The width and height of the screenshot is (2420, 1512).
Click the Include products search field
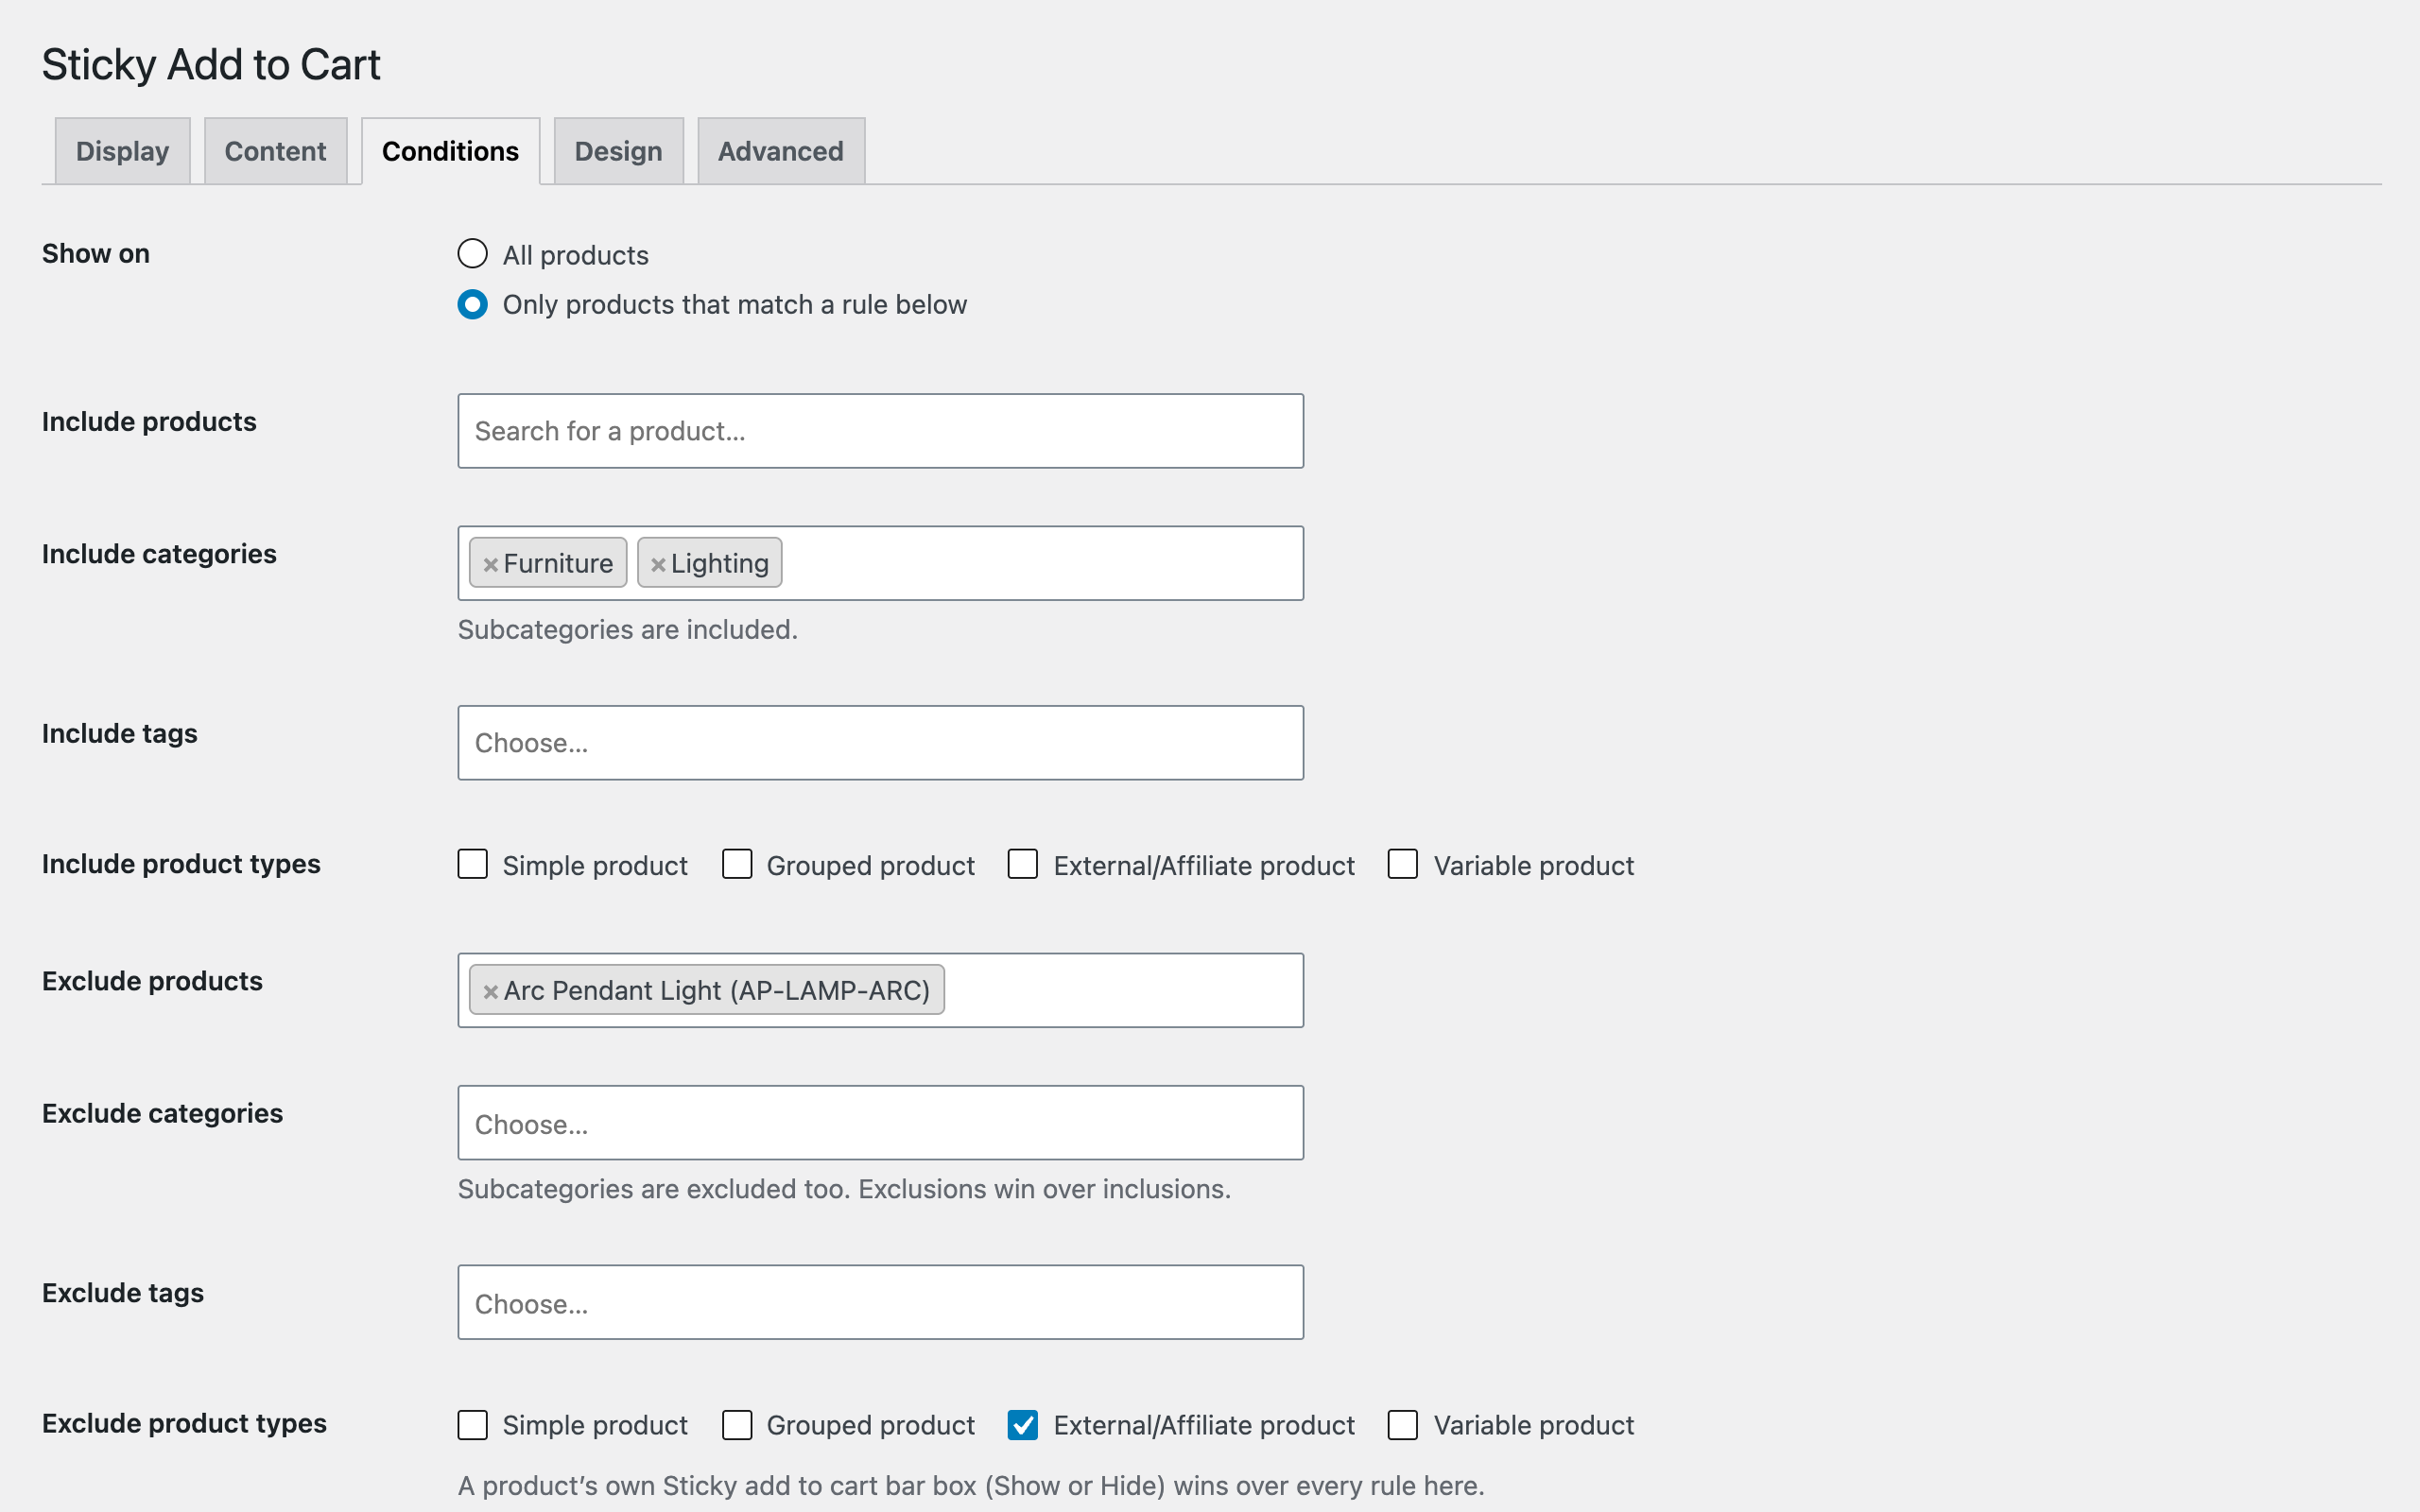[880, 431]
